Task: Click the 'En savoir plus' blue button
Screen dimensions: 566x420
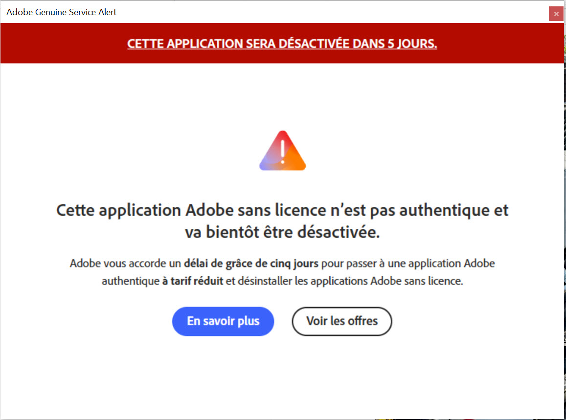Action: click(x=223, y=321)
